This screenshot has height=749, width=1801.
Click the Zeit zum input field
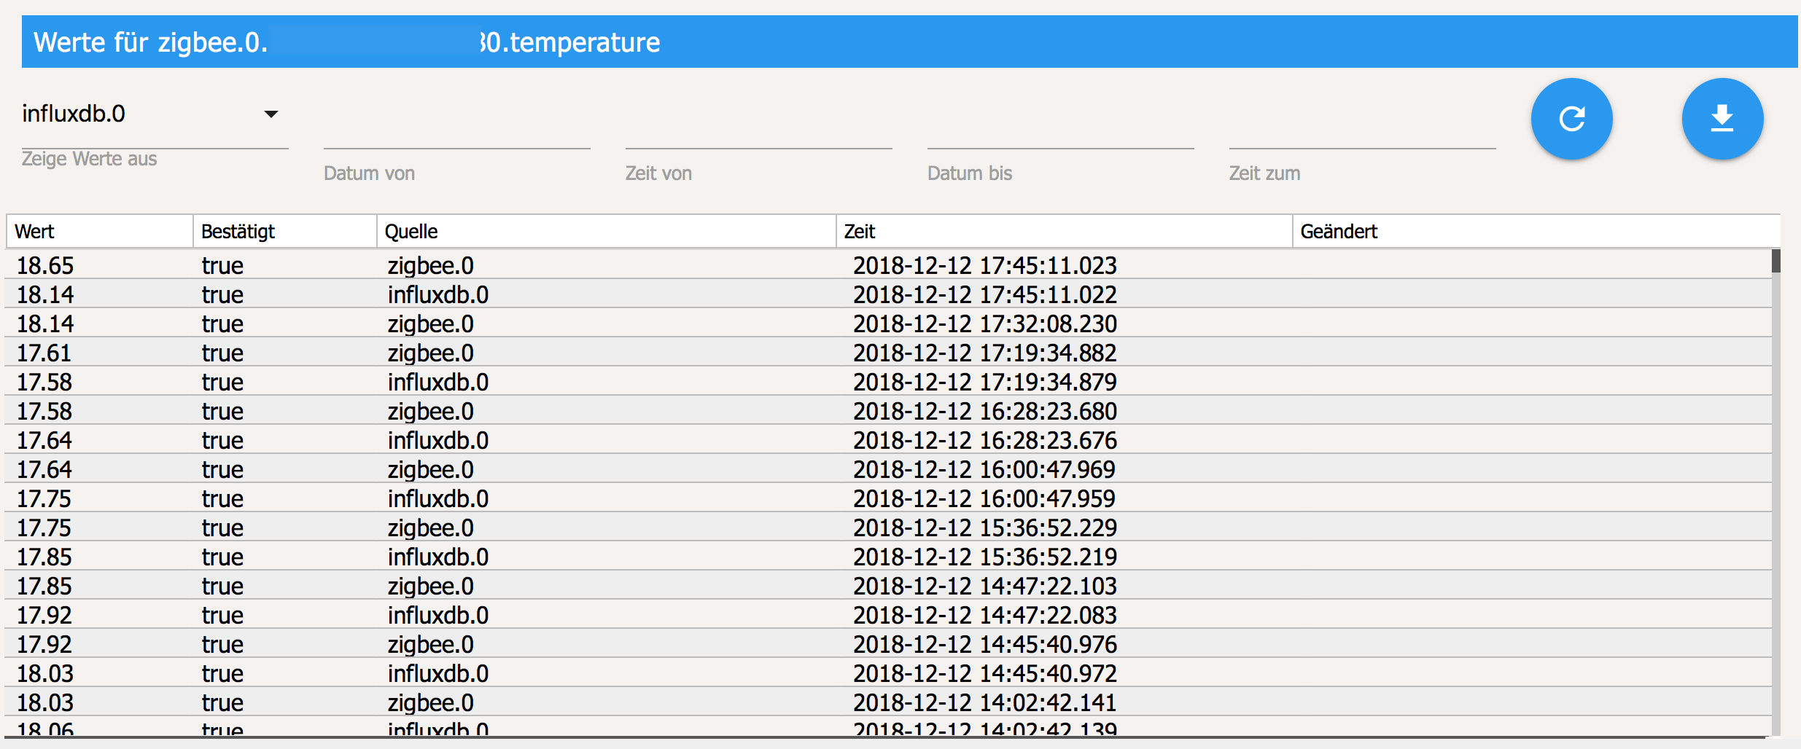tap(1362, 136)
